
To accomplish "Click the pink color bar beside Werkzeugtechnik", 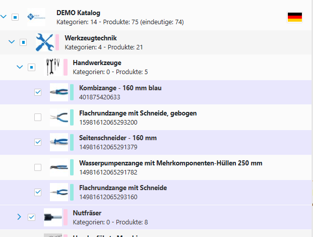I will (x=57, y=42).
